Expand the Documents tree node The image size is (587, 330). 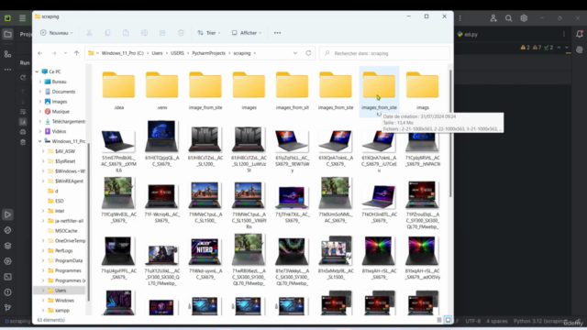[40, 92]
